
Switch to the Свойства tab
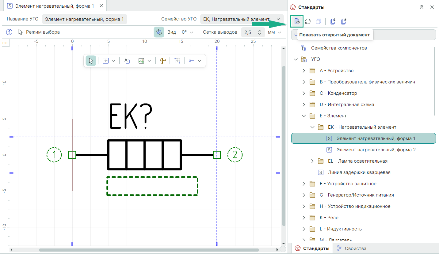click(x=351, y=248)
